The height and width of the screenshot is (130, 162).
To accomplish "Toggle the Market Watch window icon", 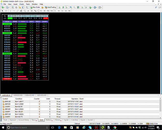I will [x=13, y=7].
